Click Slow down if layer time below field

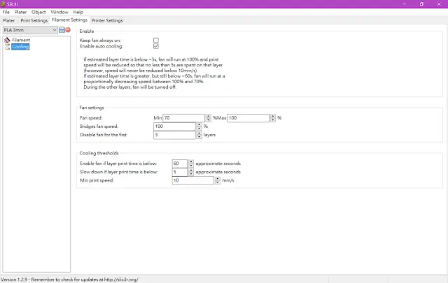pyautogui.click(x=180, y=172)
